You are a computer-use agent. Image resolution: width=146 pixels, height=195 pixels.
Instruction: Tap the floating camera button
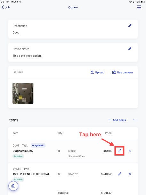click(x=13, y=186)
